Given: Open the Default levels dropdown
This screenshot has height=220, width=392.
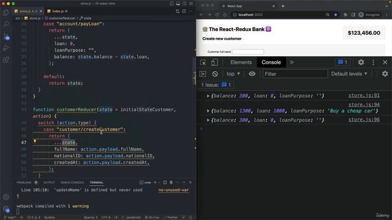Looking at the screenshot, I should pos(349,74).
